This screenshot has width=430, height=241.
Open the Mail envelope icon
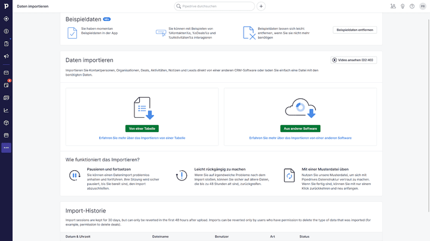(x=6, y=73)
